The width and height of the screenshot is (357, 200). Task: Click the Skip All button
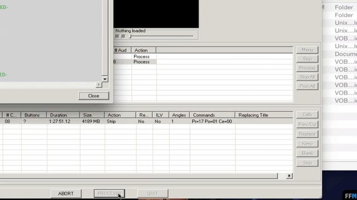[x=307, y=77]
